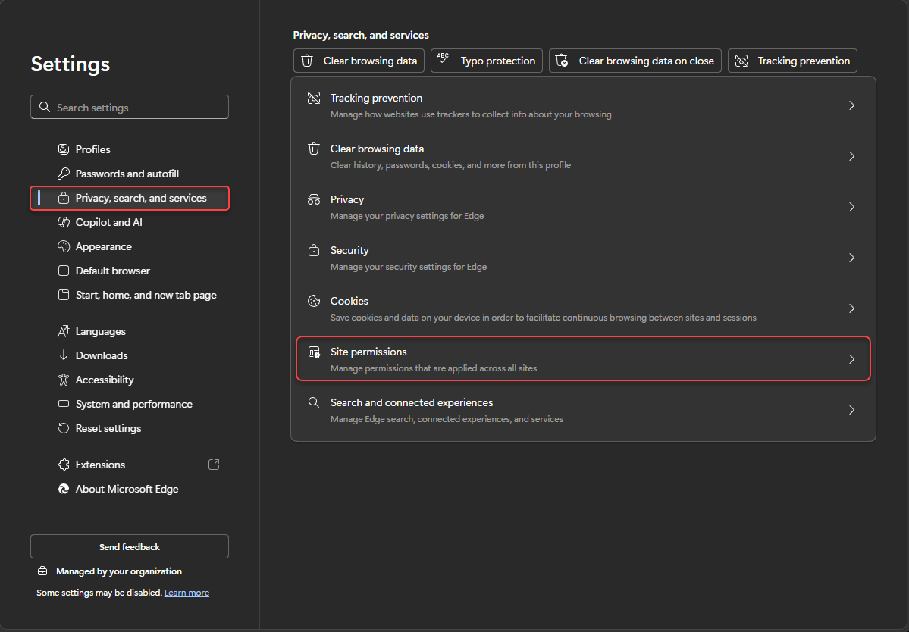Click the Clear browsing data quick button
909x632 pixels.
359,61
